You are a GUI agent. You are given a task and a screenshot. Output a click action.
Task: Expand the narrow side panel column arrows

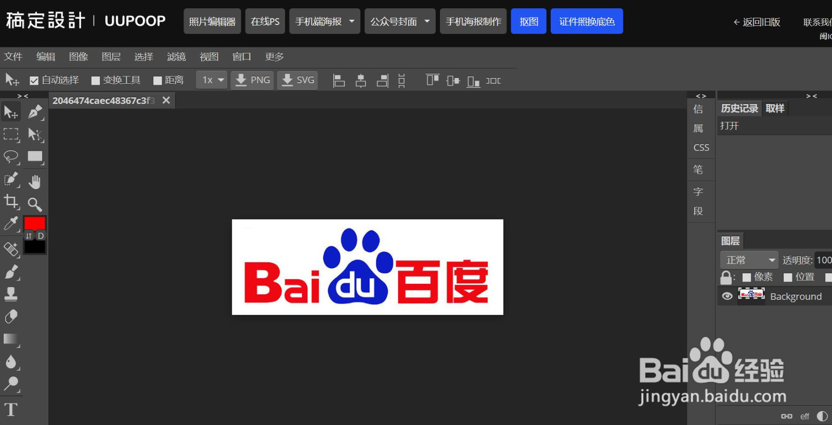pos(701,96)
